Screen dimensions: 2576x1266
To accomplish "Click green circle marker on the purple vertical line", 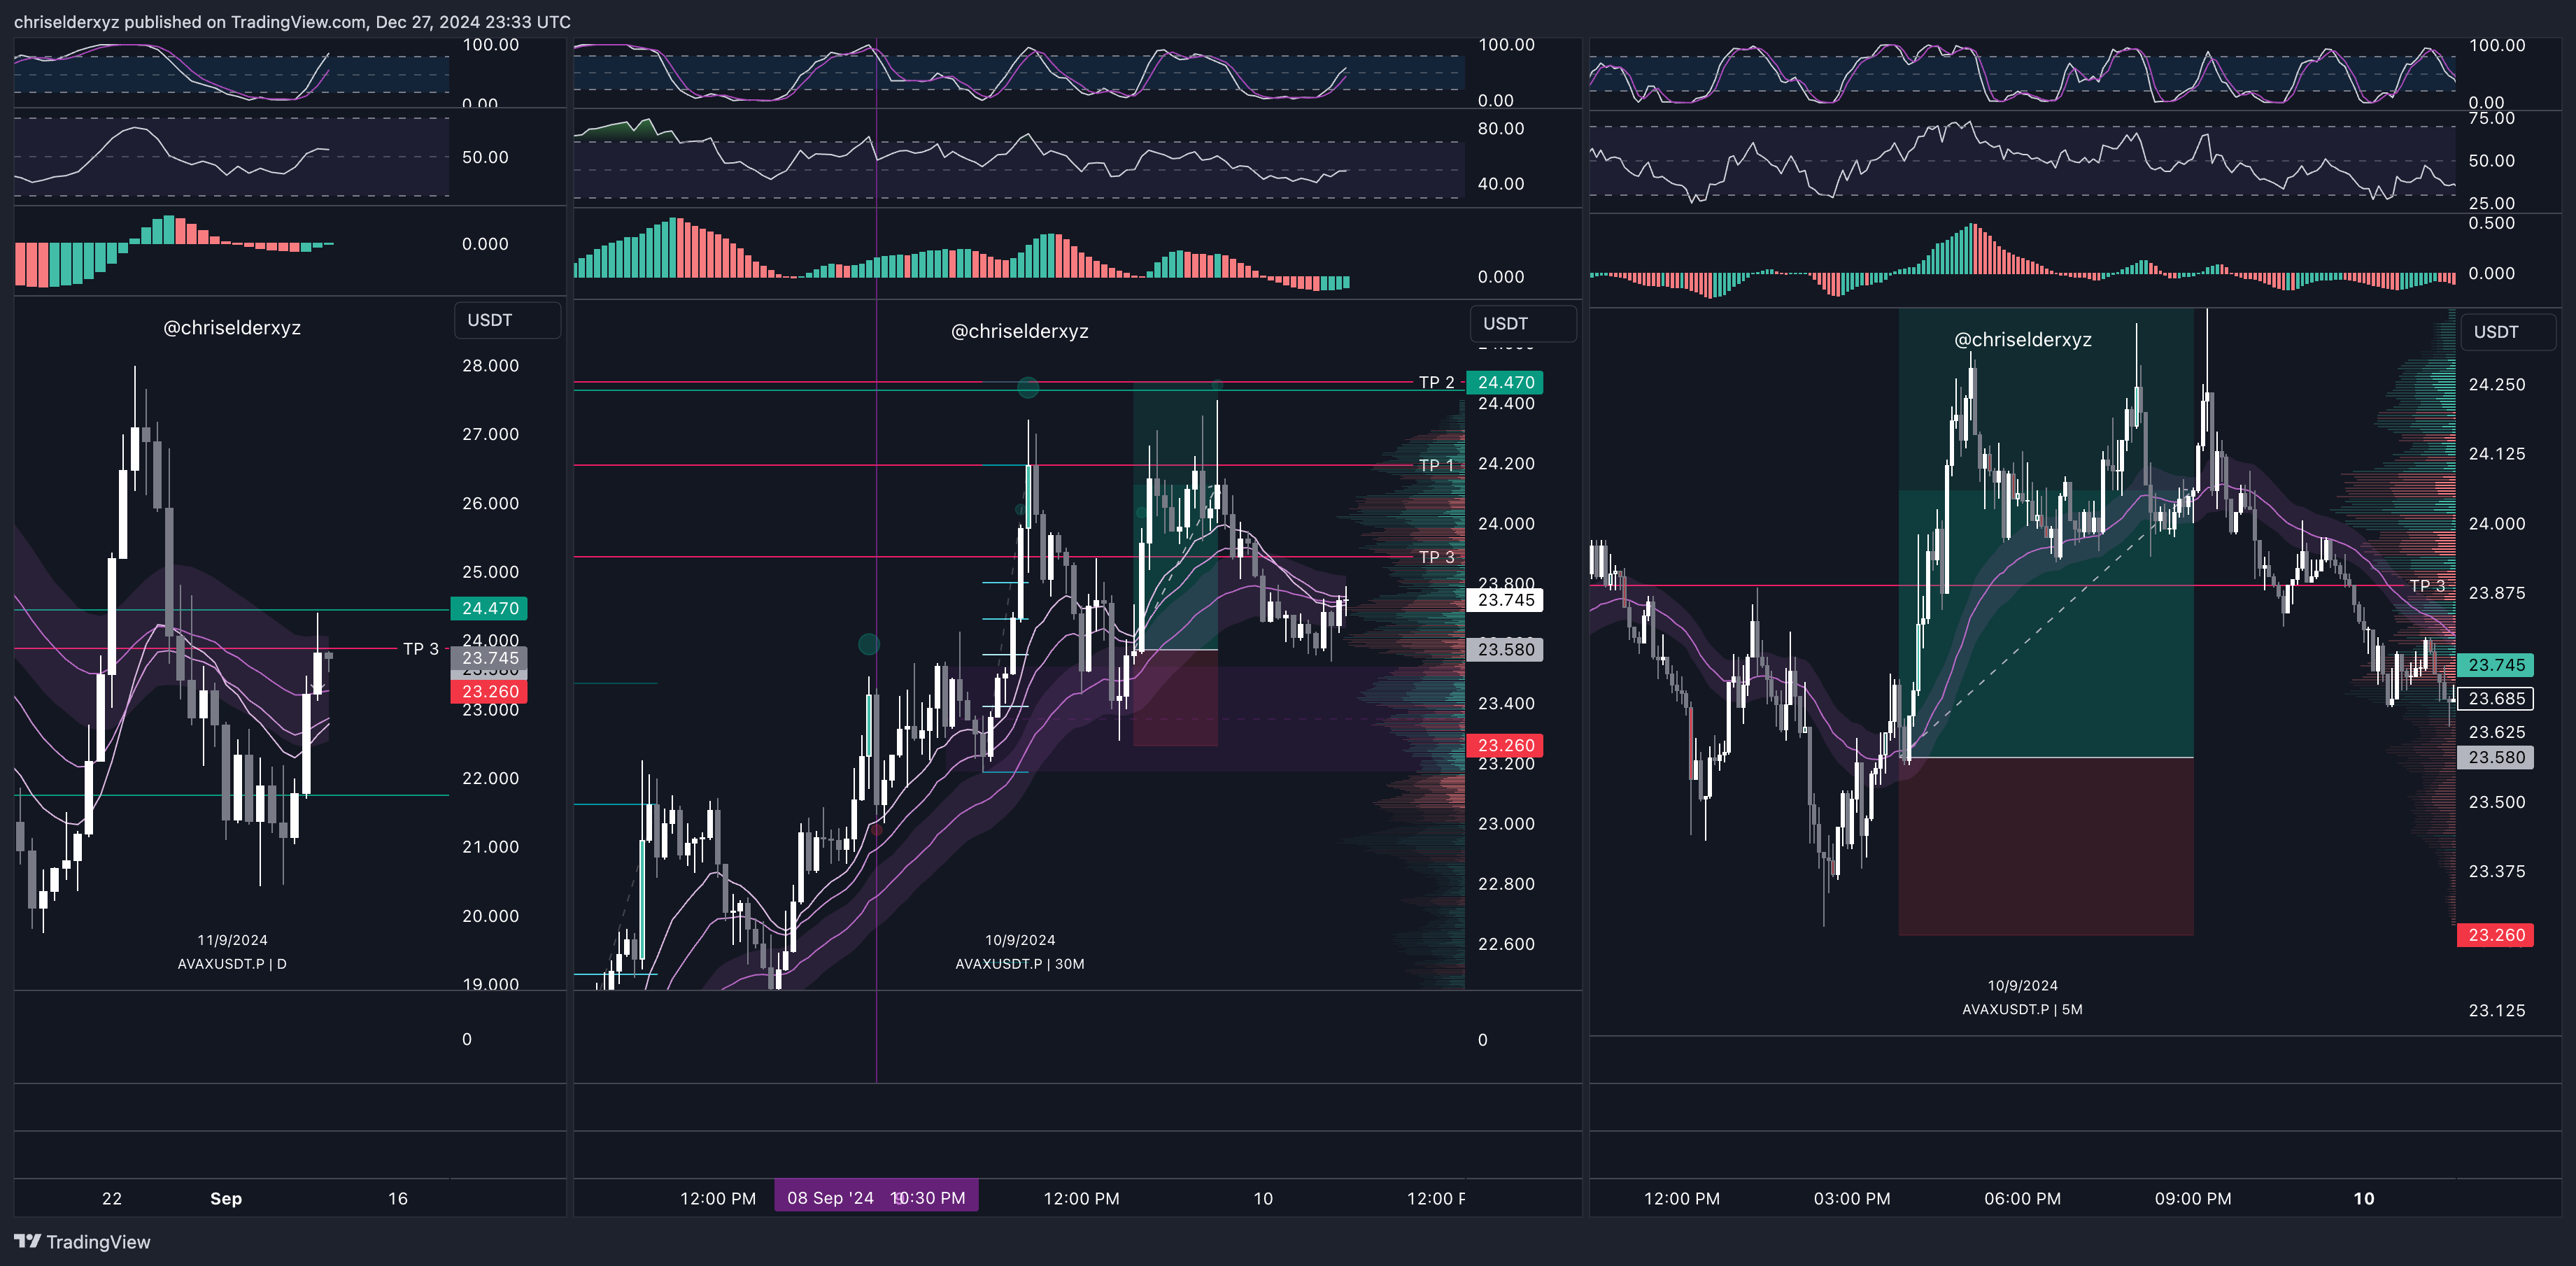I will point(868,645).
